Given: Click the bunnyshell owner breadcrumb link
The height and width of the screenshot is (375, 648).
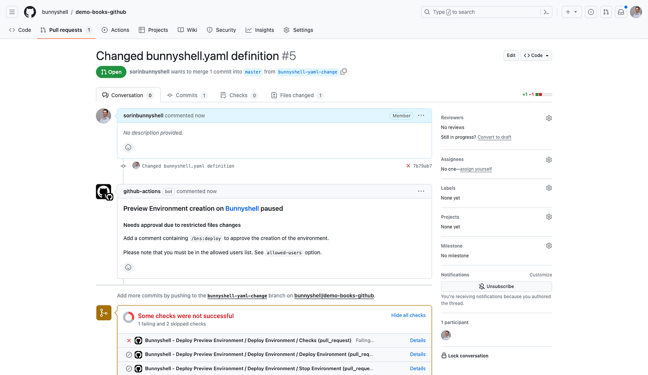Looking at the screenshot, I should 55,12.
